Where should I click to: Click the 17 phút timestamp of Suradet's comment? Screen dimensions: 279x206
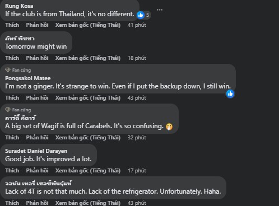tap(137, 171)
